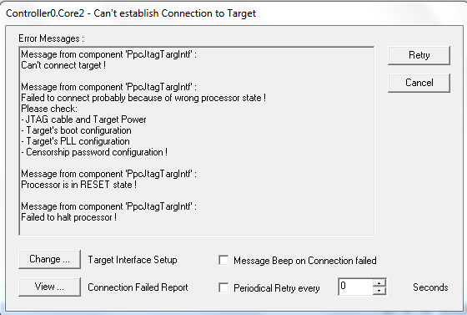Click the "Censorship password configuration !" line
467x315 pixels.
(x=94, y=152)
